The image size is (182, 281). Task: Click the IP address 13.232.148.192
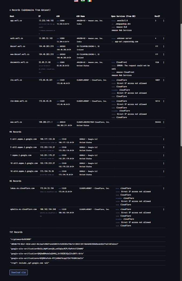point(46,21)
